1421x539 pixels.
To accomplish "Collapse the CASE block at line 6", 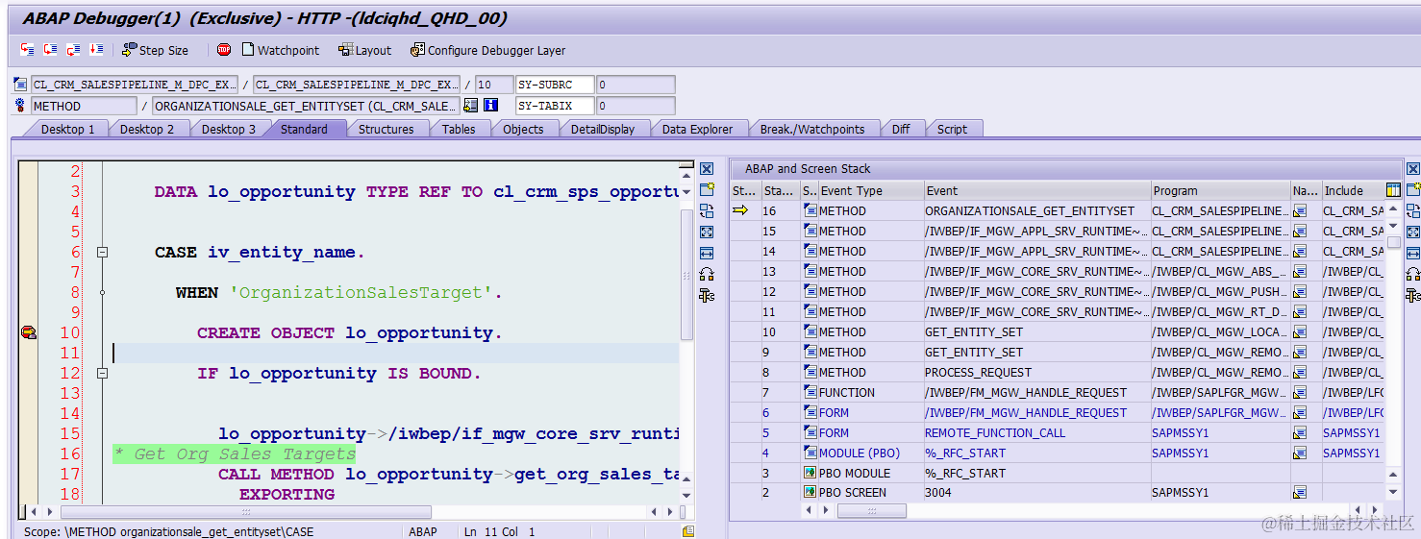I will (x=102, y=253).
